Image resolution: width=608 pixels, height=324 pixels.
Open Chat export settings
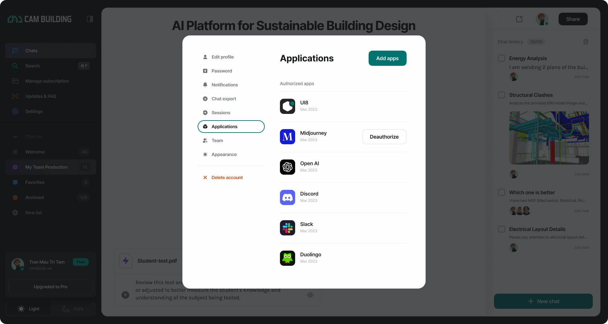coord(231,99)
